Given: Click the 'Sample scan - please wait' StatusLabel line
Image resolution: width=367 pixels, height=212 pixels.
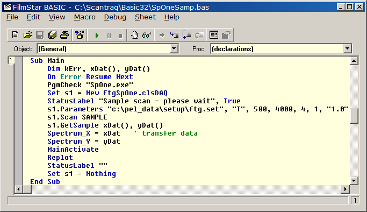Looking at the screenshot, I should pyautogui.click(x=143, y=101).
